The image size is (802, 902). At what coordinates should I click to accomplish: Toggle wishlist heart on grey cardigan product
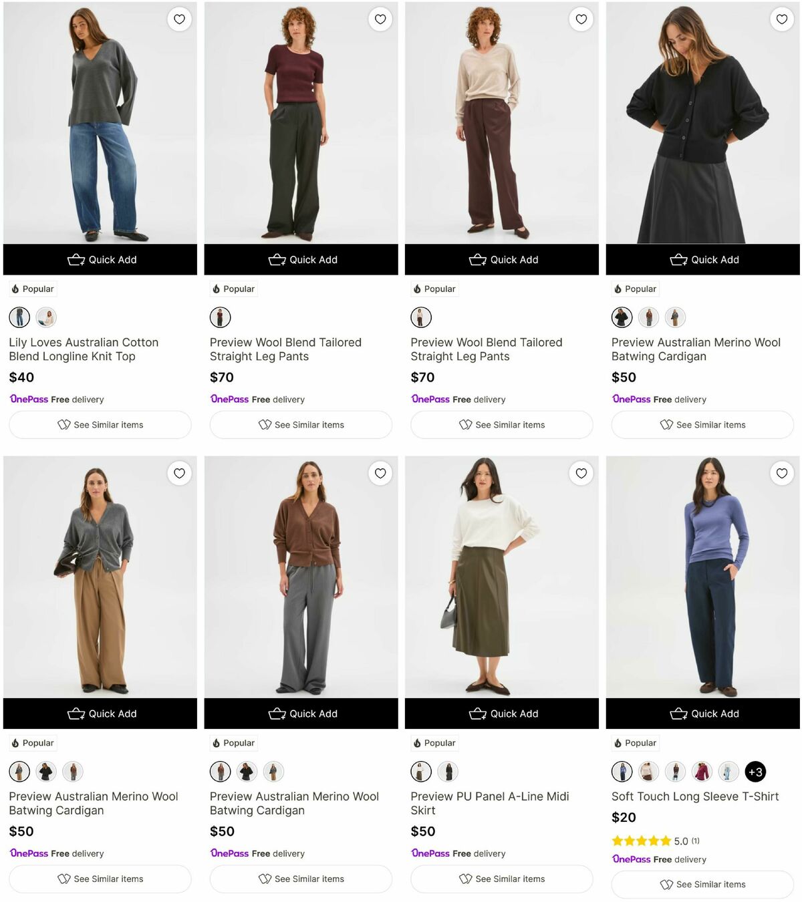[x=179, y=473]
